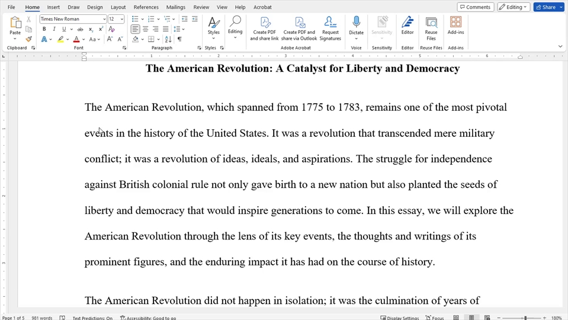568x320 pixels.
Task: Toggle Bold formatting
Action: tap(44, 29)
